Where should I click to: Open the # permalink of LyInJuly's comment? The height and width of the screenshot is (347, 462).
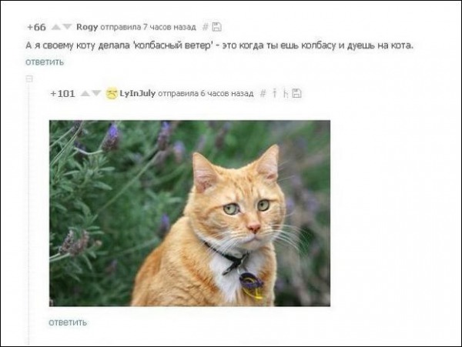pyautogui.click(x=263, y=94)
